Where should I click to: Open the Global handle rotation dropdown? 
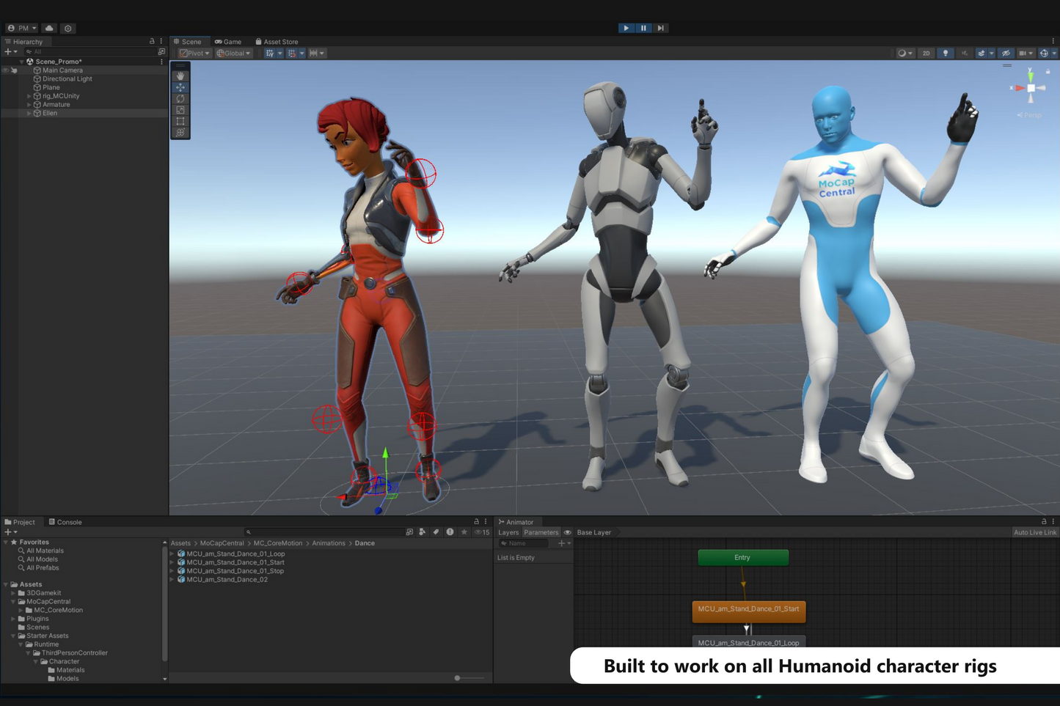click(233, 54)
